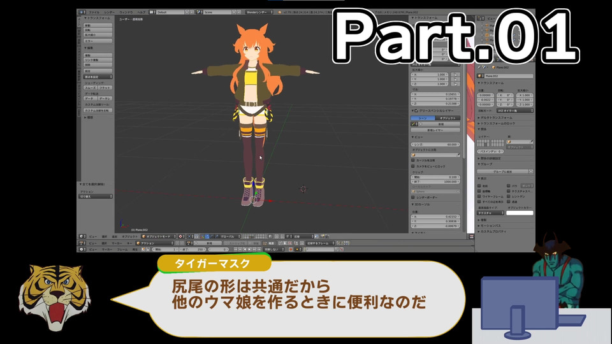The width and height of the screenshot is (612, 344).
Task: Click the parent field eyedropper icon
Action: tap(531, 141)
